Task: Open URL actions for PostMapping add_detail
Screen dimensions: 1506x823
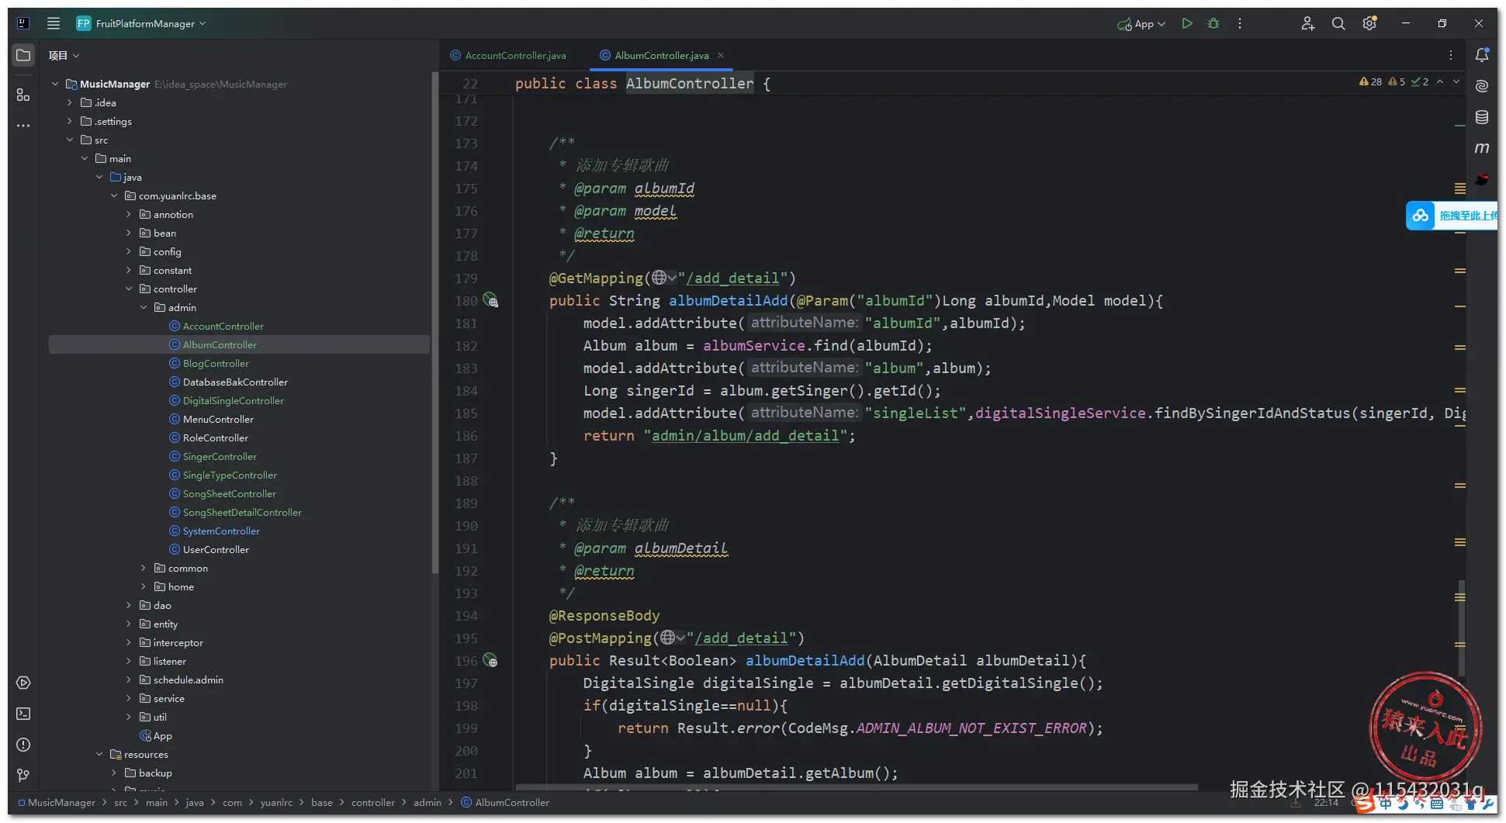Action: tap(672, 638)
